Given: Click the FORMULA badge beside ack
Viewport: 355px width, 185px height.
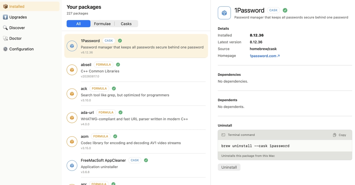Looking at the screenshot, I should pos(99,89).
